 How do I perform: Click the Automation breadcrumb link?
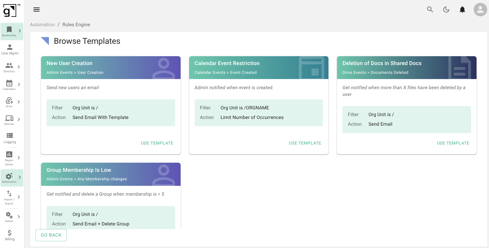(x=42, y=25)
